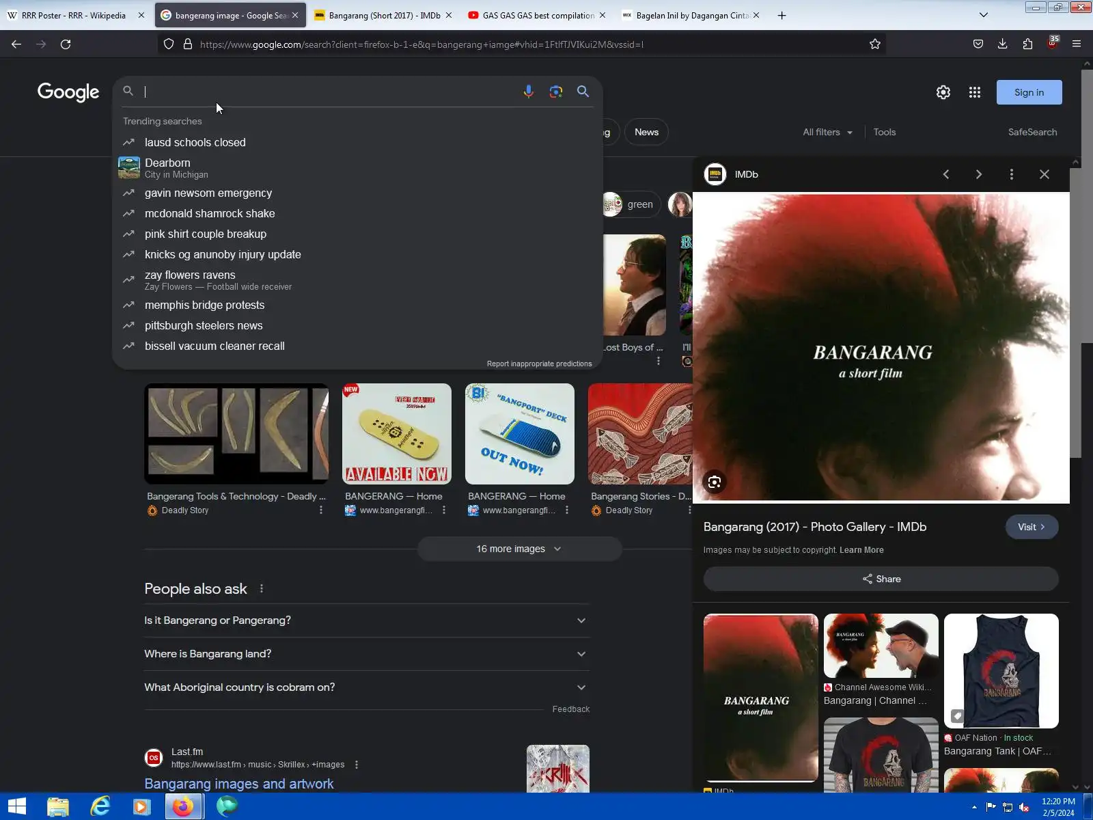This screenshot has height=820, width=1093.
Task: Launch Internet Explorer from taskbar
Action: (100, 806)
